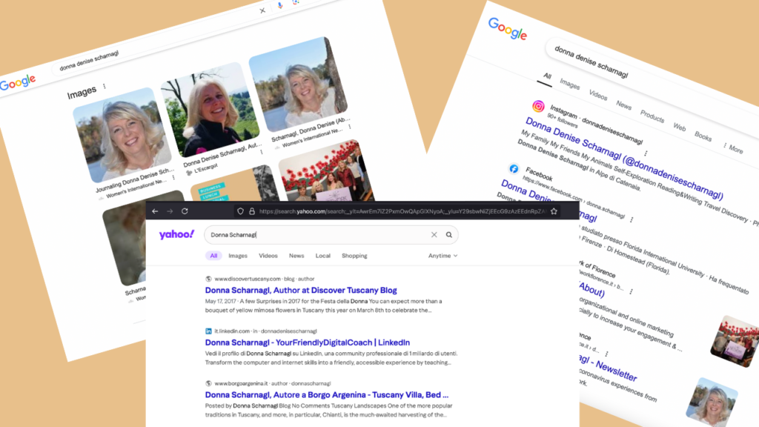Open options dots for the Facebook result
This screenshot has width=759, height=427.
pyautogui.click(x=632, y=219)
